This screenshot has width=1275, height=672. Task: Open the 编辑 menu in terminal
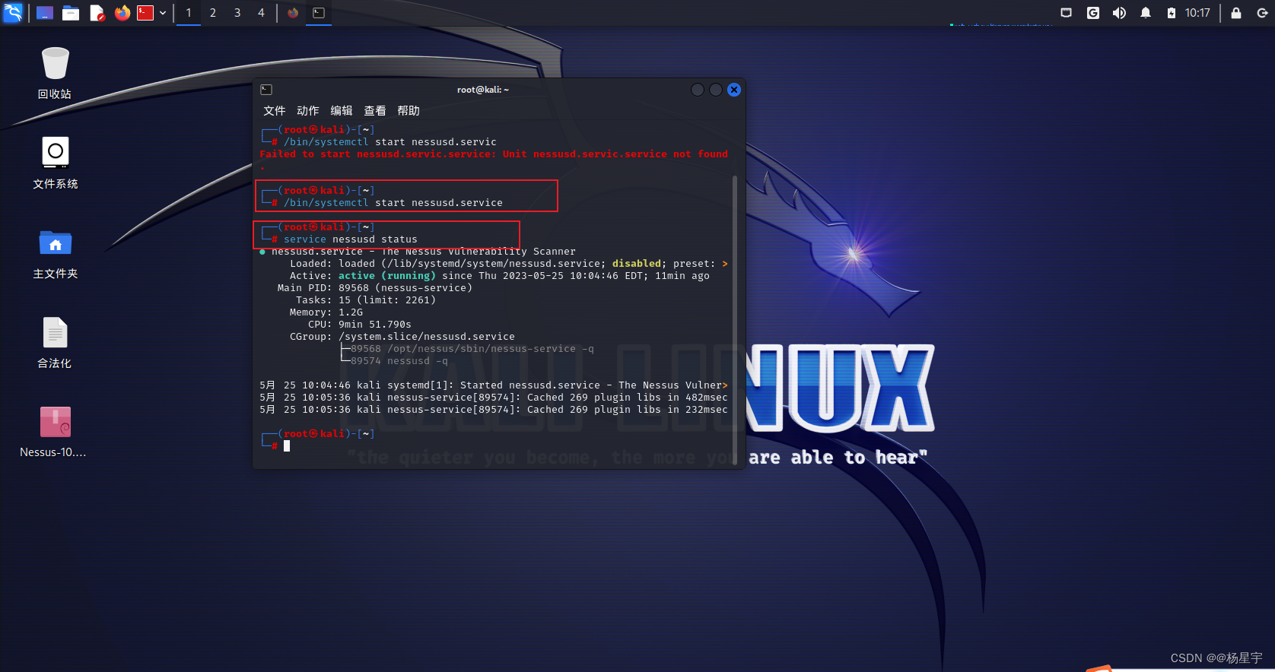pos(342,111)
